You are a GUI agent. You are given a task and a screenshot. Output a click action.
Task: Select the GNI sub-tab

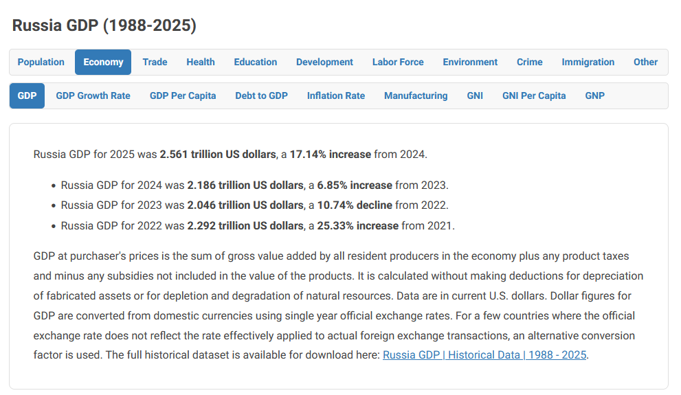[475, 95]
